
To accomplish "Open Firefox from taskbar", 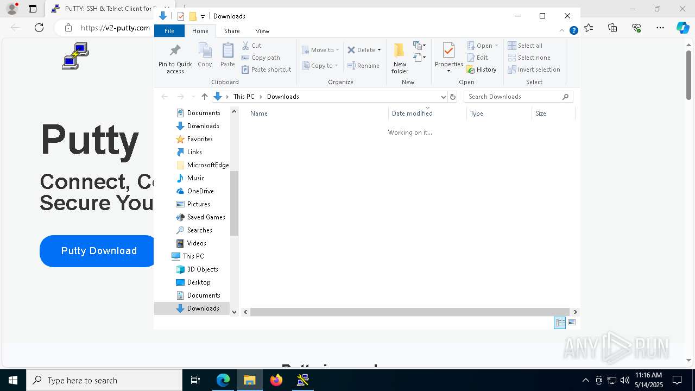I will pyautogui.click(x=276, y=380).
